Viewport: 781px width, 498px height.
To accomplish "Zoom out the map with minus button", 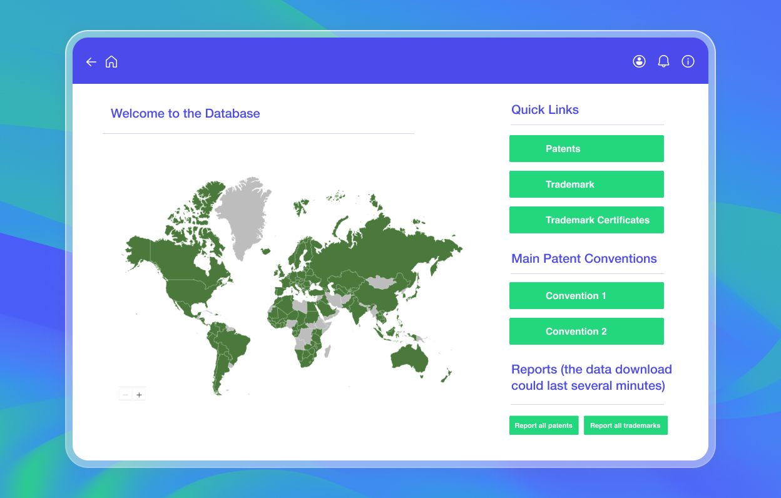I will 125,395.
